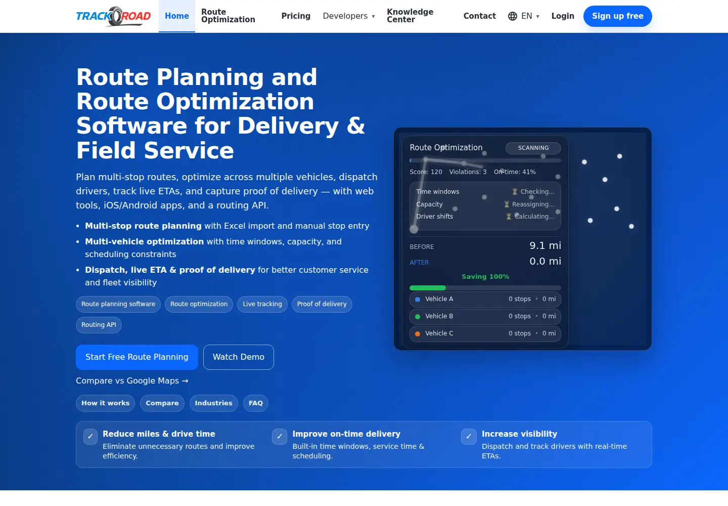Select the Industries pill button
The width and height of the screenshot is (728, 506).
click(214, 403)
